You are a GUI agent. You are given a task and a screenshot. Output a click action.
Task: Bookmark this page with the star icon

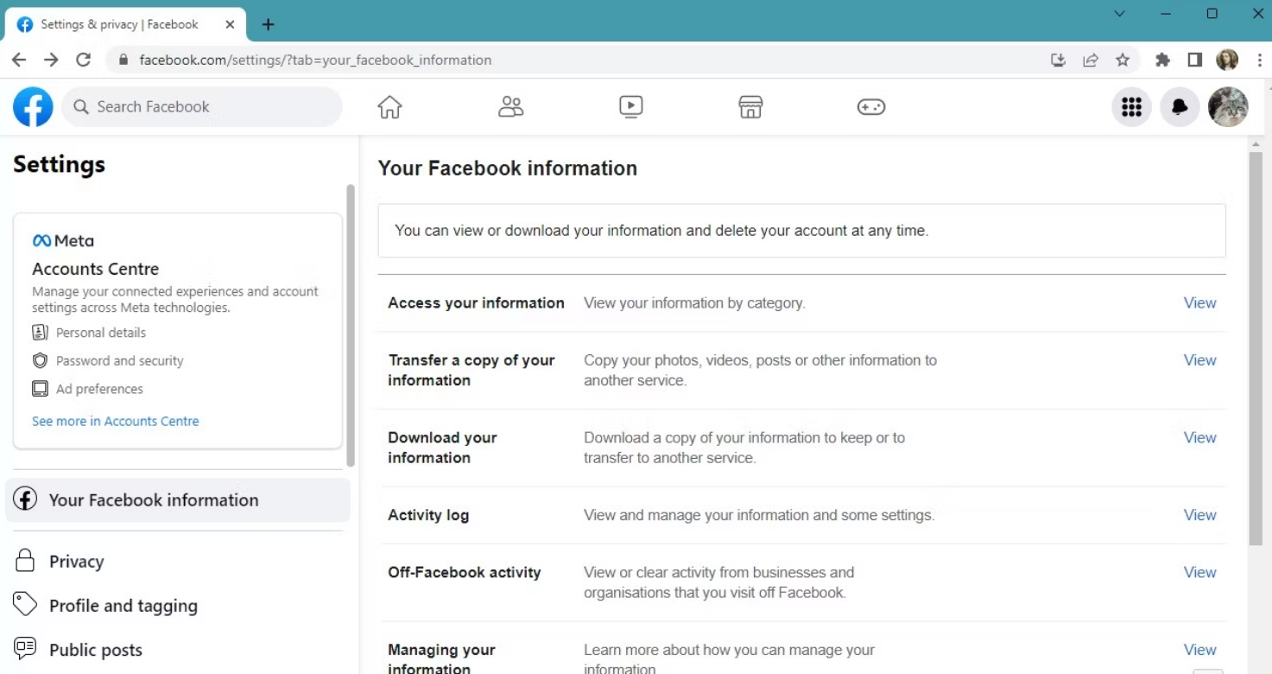pyautogui.click(x=1123, y=60)
